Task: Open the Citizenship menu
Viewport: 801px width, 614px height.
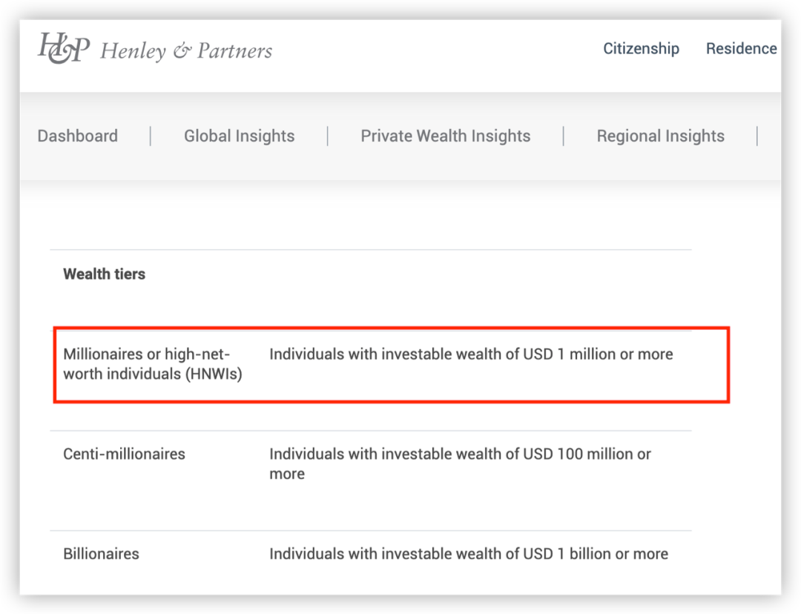Action: pyautogui.click(x=641, y=48)
